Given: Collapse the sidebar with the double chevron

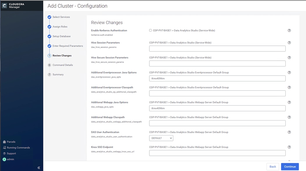Looking at the screenshot, I should coord(39,168).
